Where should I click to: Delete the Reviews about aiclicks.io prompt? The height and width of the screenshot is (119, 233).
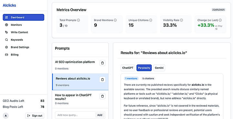102,80
